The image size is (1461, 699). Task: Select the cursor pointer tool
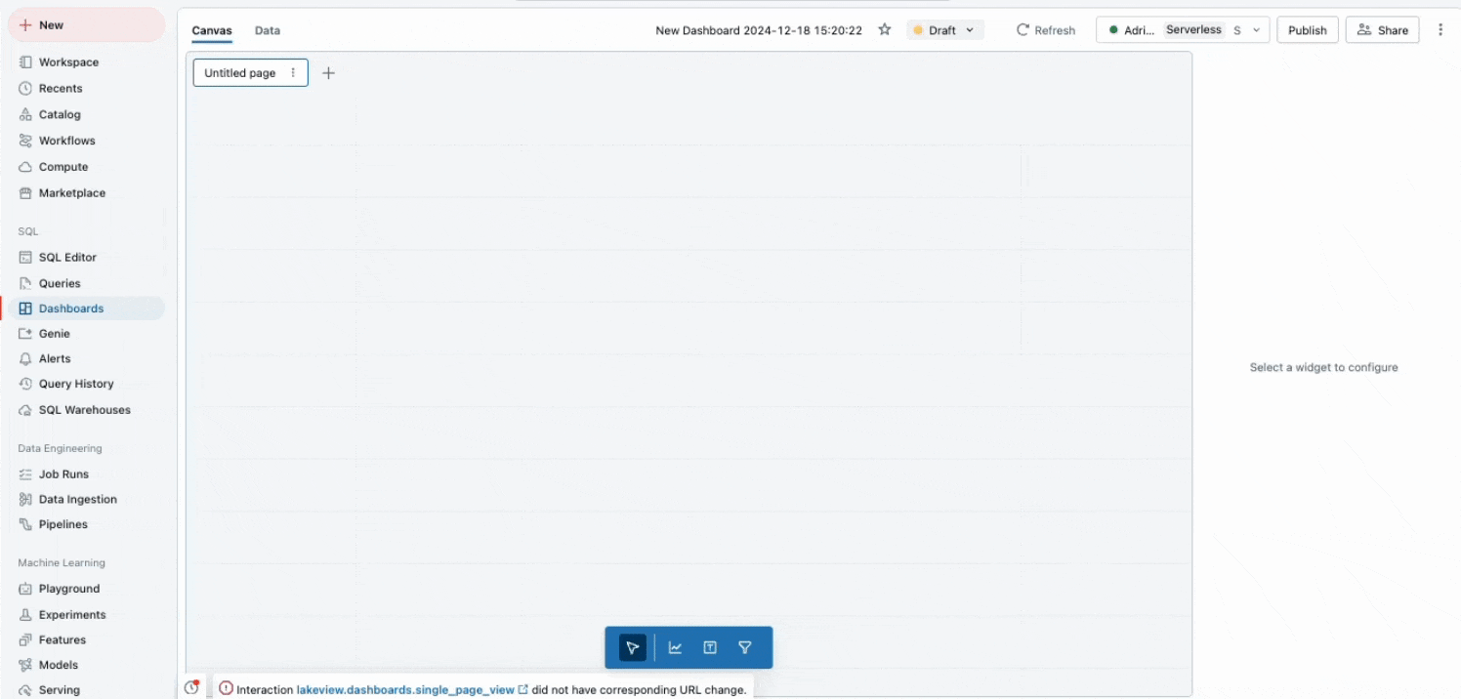click(x=632, y=647)
